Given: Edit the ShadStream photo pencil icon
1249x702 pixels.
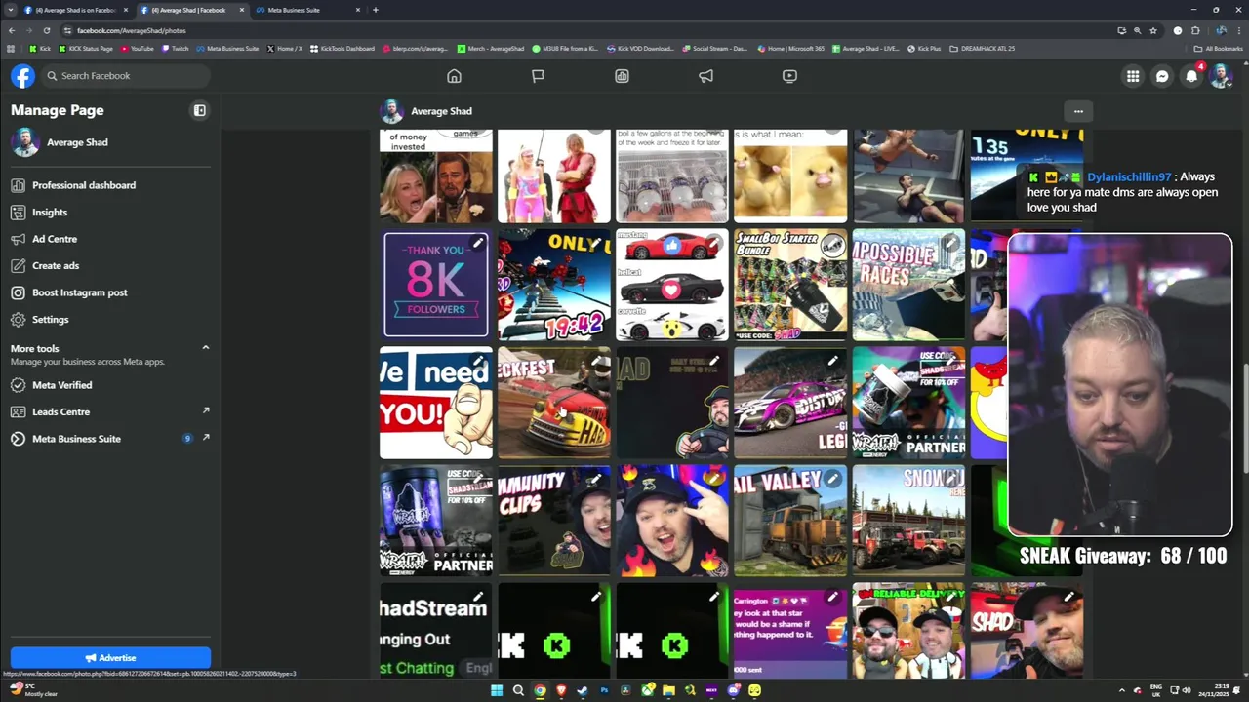Looking at the screenshot, I should (x=478, y=597).
